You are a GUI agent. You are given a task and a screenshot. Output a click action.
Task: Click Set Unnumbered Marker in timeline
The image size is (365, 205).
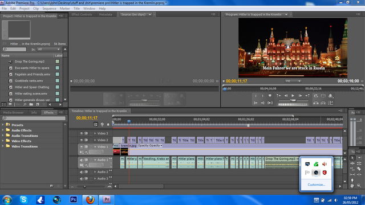108,125
